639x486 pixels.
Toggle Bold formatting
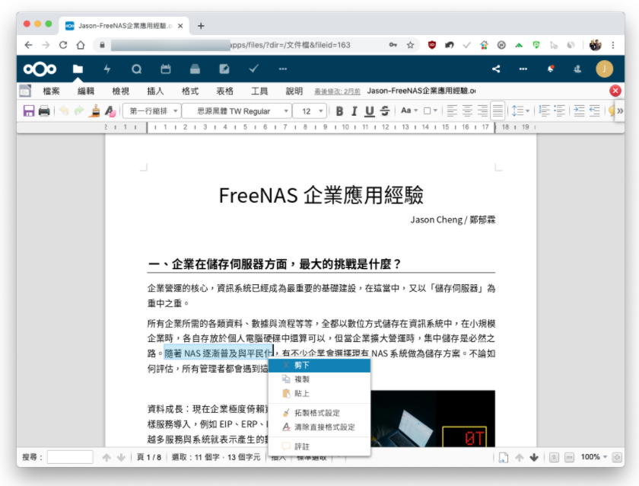tap(339, 111)
